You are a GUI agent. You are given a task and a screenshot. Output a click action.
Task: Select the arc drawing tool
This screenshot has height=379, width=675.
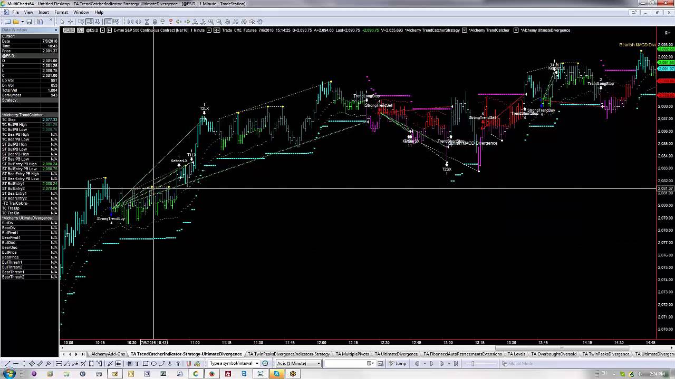161,363
